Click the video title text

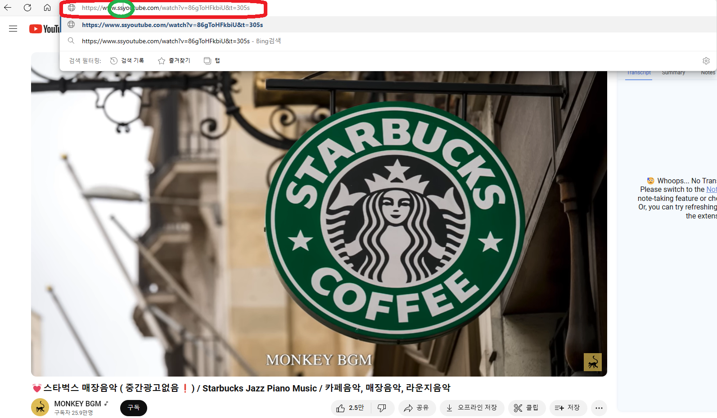[241, 388]
